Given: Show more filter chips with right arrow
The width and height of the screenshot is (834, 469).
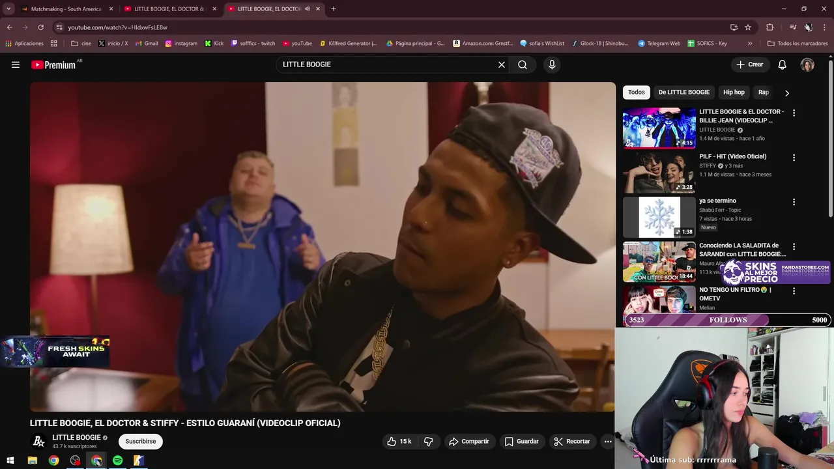Looking at the screenshot, I should pyautogui.click(x=786, y=92).
